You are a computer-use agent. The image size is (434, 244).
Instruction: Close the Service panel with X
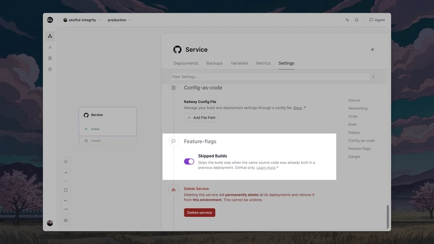tap(372, 50)
